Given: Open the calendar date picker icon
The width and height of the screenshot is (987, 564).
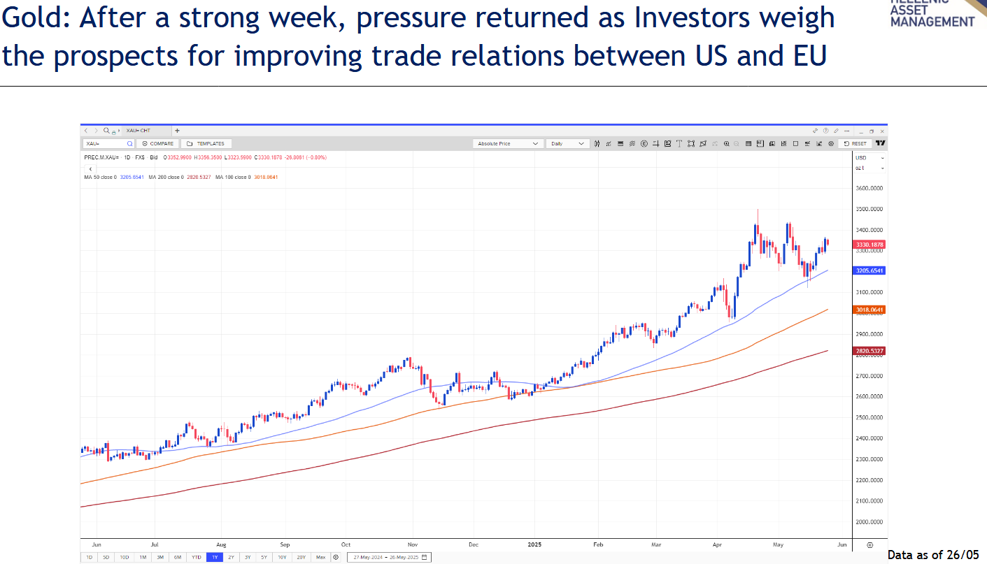Looking at the screenshot, I should pos(424,557).
